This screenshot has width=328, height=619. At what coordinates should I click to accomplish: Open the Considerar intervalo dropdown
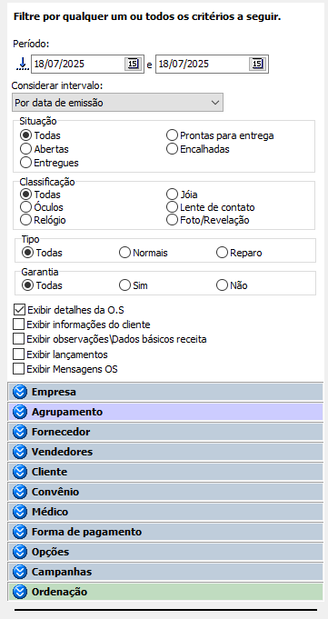tap(117, 103)
